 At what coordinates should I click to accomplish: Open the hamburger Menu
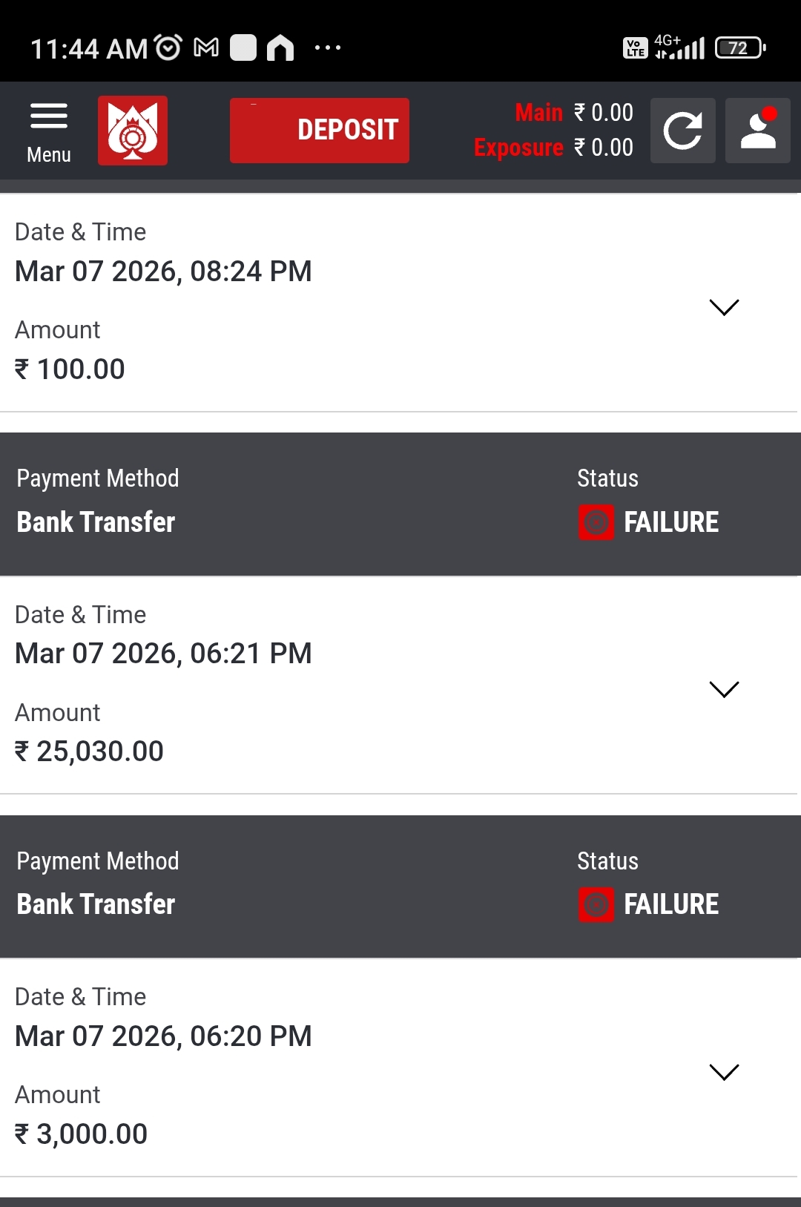pos(49,131)
